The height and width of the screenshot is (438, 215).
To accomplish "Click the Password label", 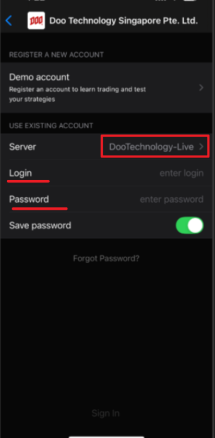I will (29, 199).
